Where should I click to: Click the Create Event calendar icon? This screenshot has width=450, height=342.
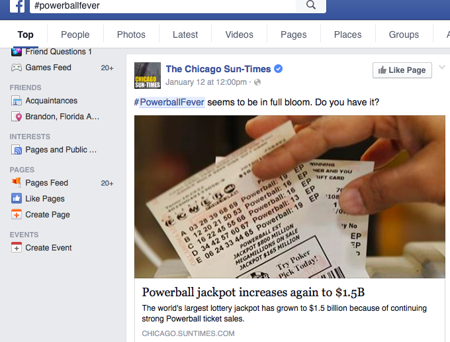pos(17,247)
